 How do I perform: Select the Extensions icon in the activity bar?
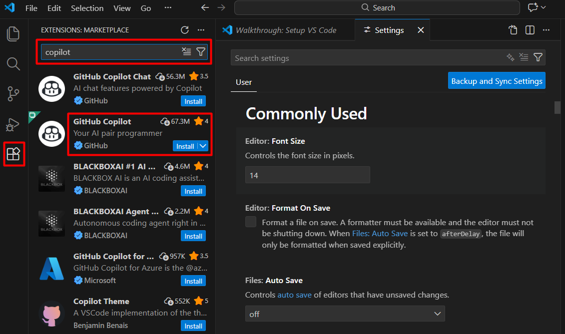pyautogui.click(x=13, y=154)
